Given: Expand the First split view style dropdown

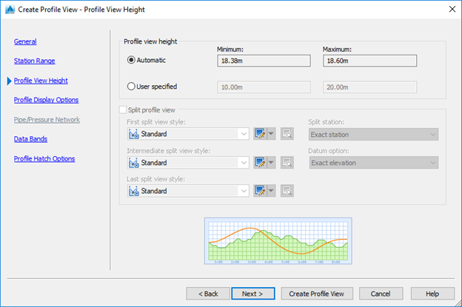Looking at the screenshot, I should (243, 134).
